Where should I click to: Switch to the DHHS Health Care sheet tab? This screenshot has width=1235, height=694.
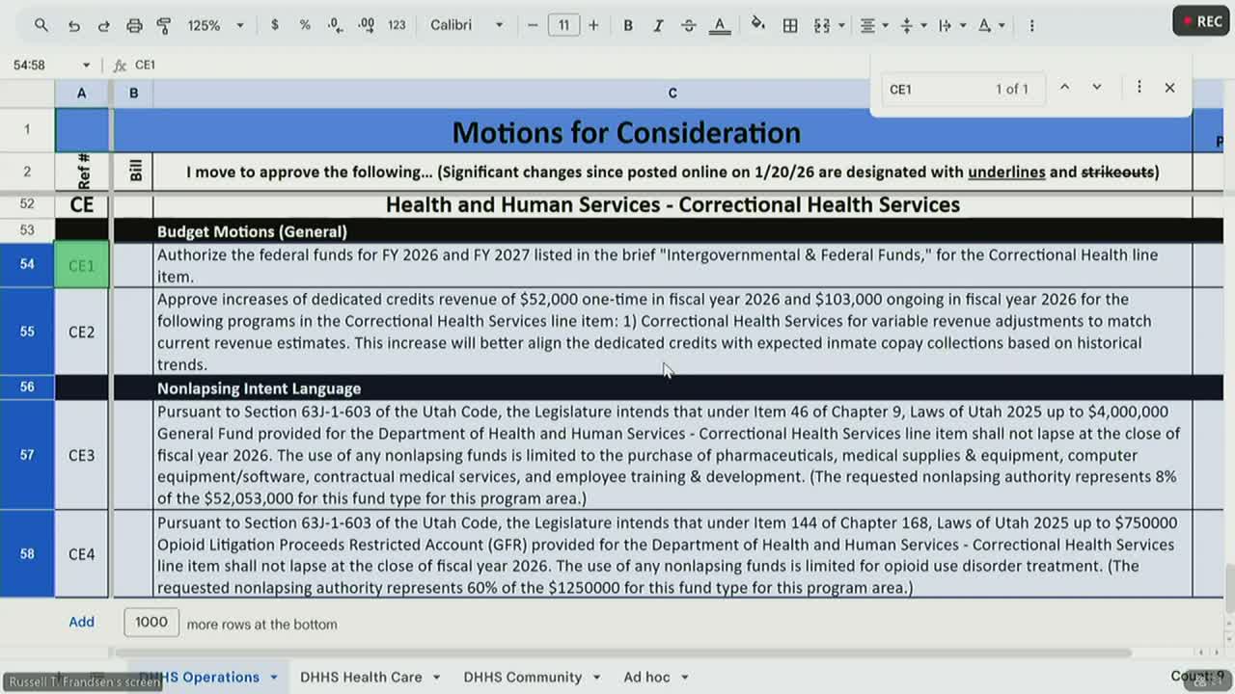361,677
